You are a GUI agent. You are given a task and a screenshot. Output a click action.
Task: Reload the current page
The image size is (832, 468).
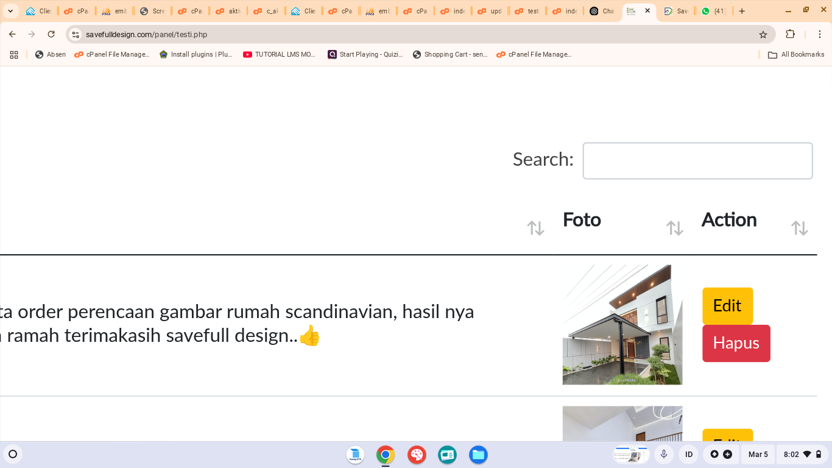pos(51,35)
